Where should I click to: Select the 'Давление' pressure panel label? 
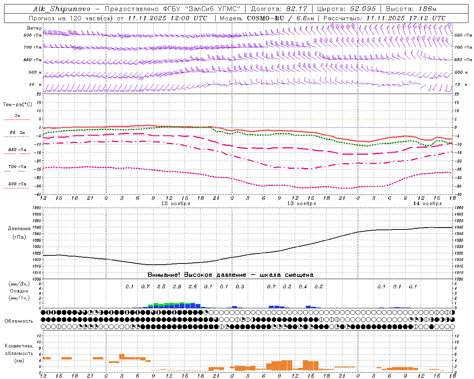click(19, 229)
